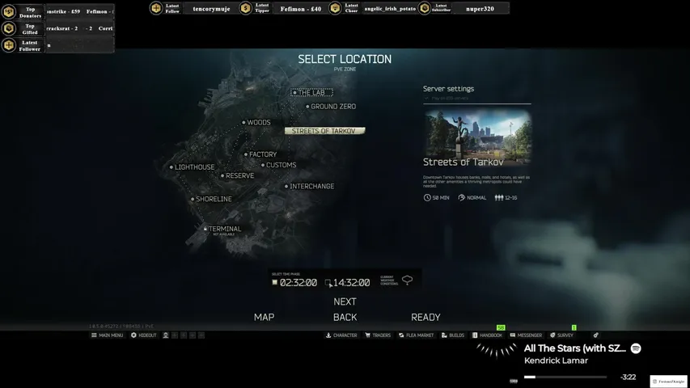The width and height of the screenshot is (690, 388).
Task: Pick Customs location
Action: pos(278,165)
